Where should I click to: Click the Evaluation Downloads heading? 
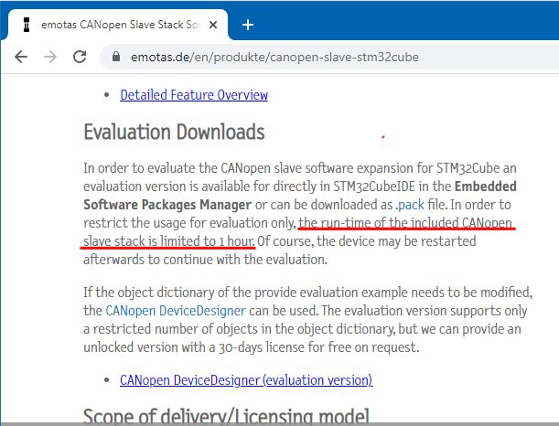tap(174, 133)
